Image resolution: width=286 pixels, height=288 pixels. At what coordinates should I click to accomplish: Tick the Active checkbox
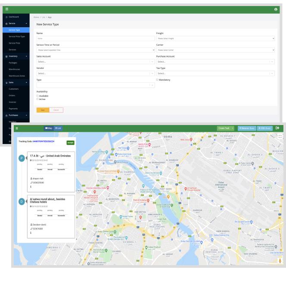pos(37,99)
